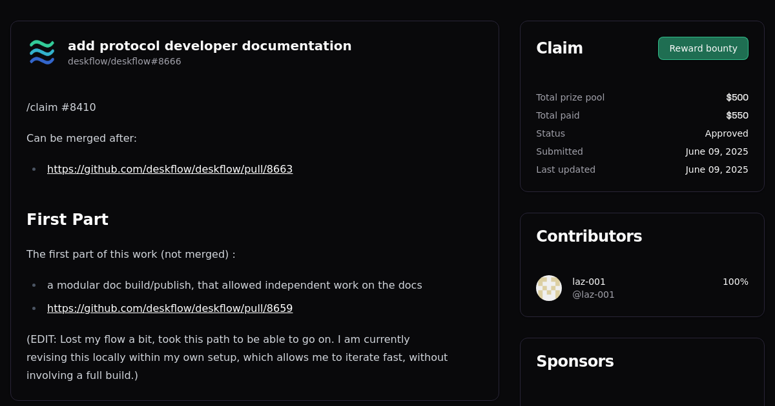Click the Total paid amount
775x406 pixels.
click(x=737, y=115)
